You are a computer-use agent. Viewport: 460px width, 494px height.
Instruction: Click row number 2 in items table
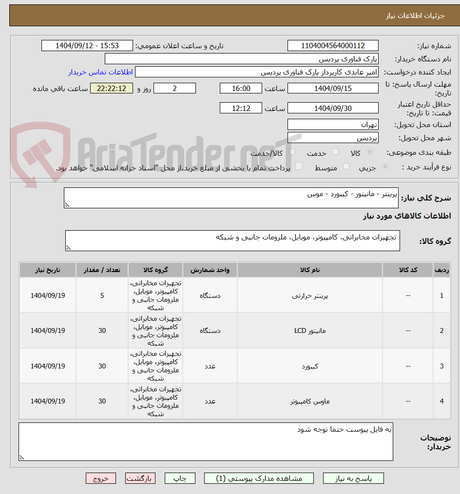441,331
